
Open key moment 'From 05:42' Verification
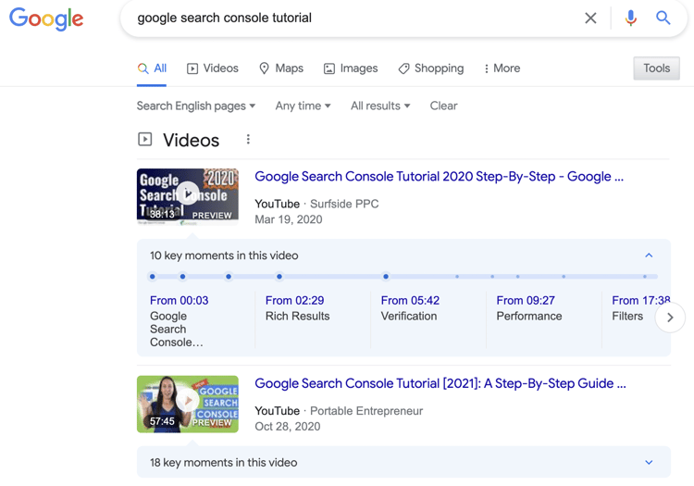410,308
